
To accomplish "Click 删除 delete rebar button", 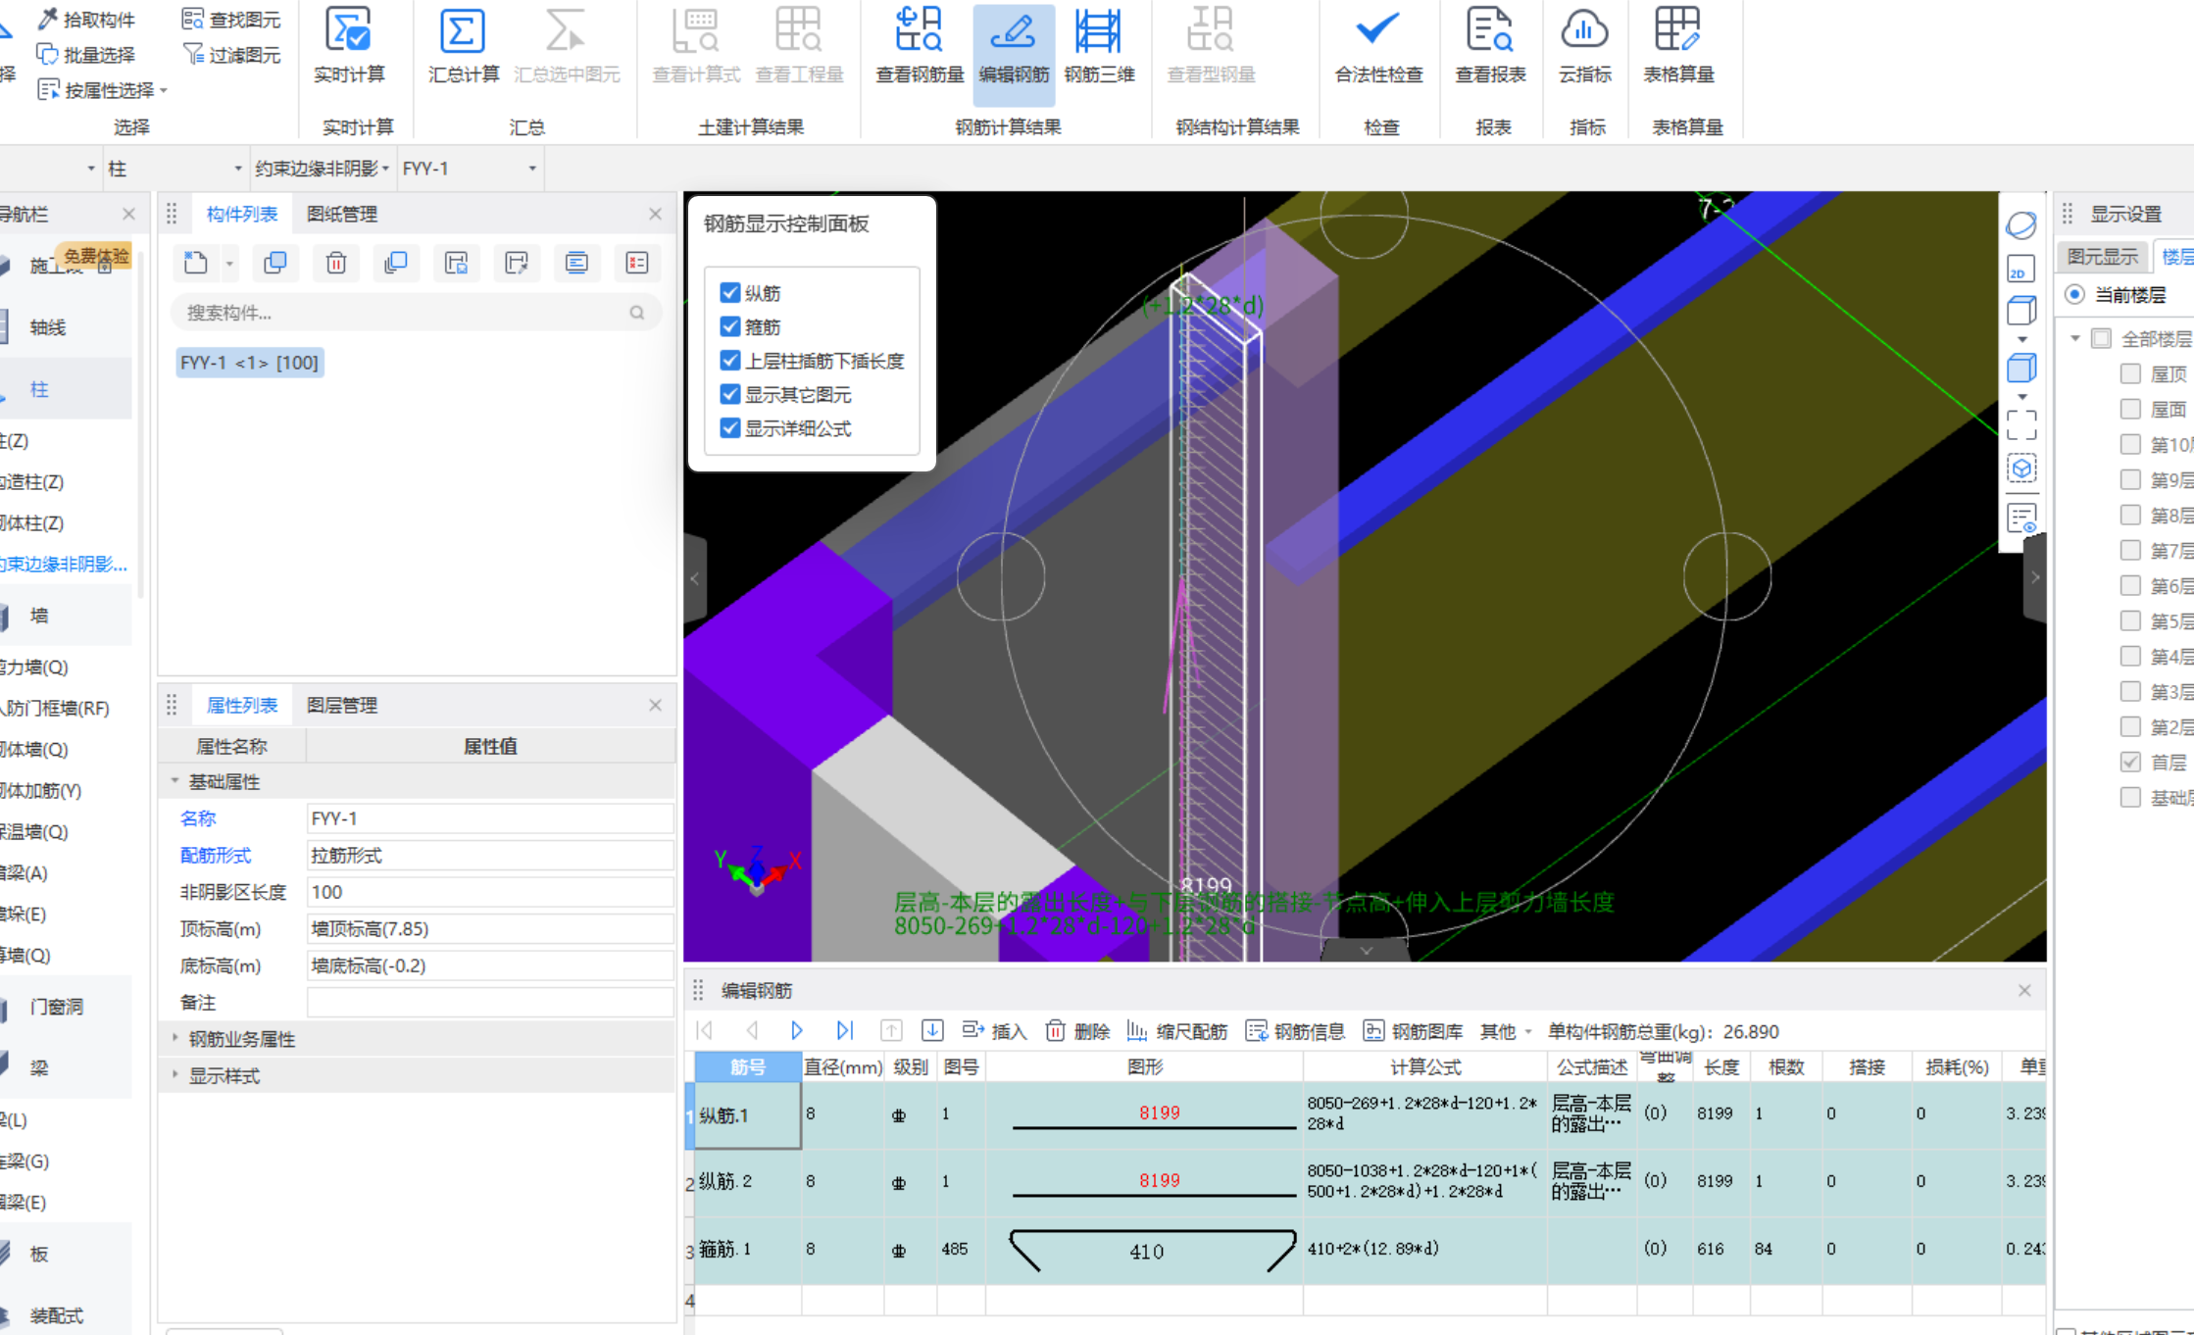I will (1077, 1031).
